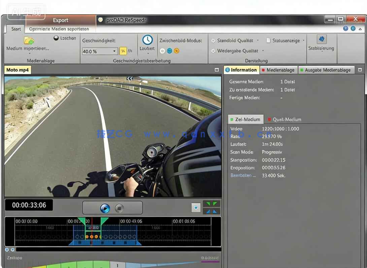The image size is (367, 268).
Task: Open the Laufzeit clock tool
Action: 147,40
